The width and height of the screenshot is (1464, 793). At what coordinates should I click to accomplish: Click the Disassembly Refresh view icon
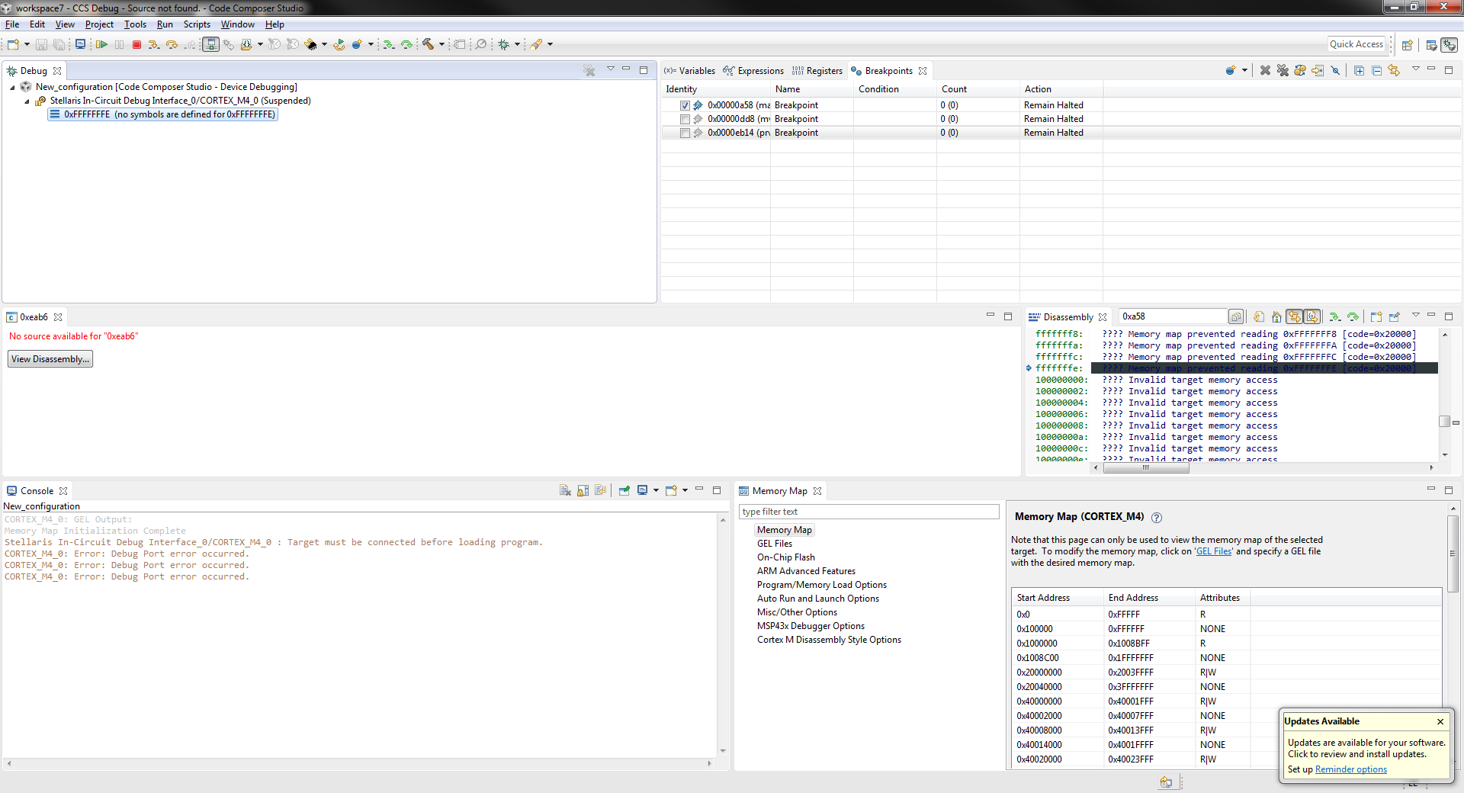point(1259,316)
